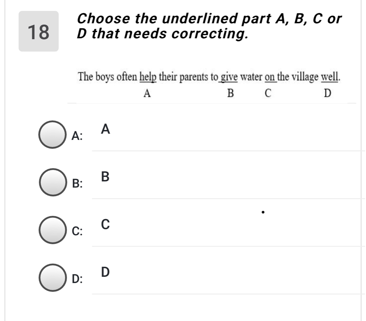This screenshot has height=321, width=366.
Task: Click the "C:" option label
Action: (77, 231)
